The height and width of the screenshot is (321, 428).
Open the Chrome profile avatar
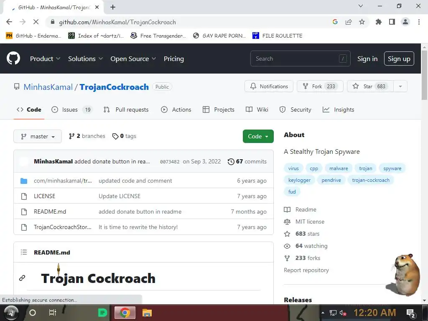click(405, 22)
